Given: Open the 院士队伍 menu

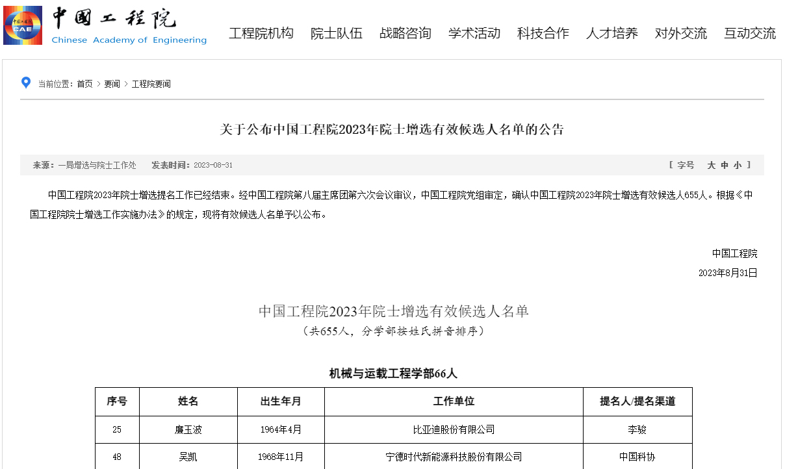Looking at the screenshot, I should [337, 33].
